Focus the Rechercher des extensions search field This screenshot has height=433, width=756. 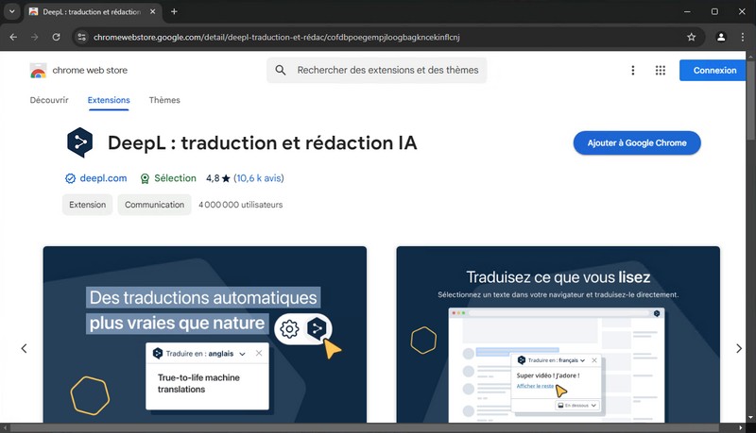tap(376, 70)
